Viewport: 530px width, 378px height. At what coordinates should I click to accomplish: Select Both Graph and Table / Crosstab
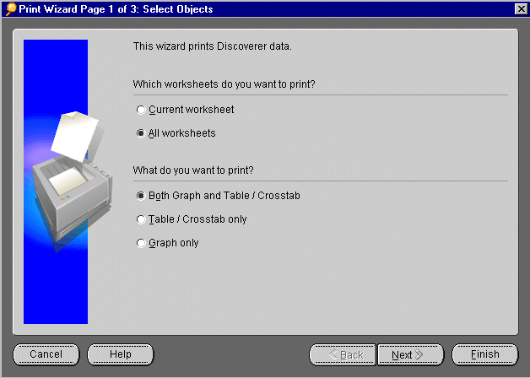141,196
